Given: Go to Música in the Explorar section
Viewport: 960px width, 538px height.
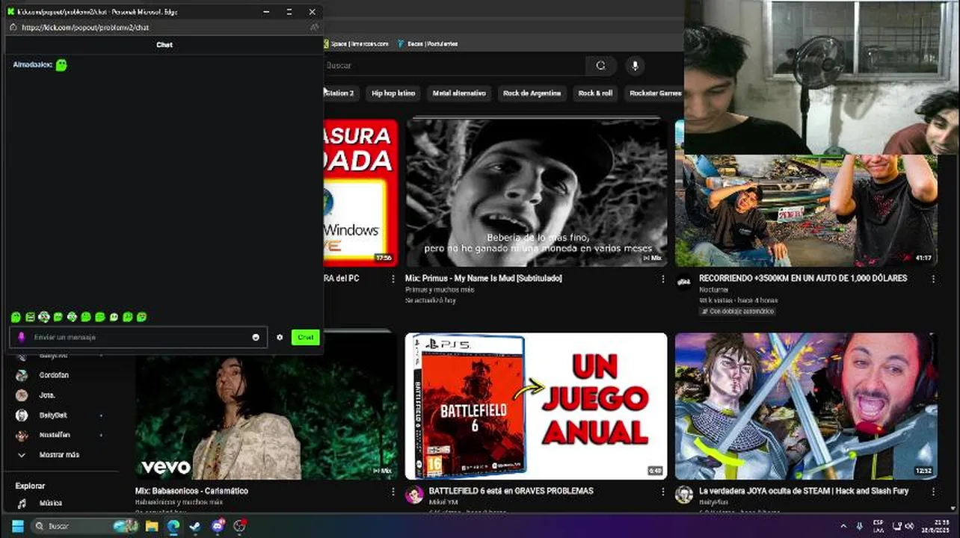Looking at the screenshot, I should [x=50, y=504].
